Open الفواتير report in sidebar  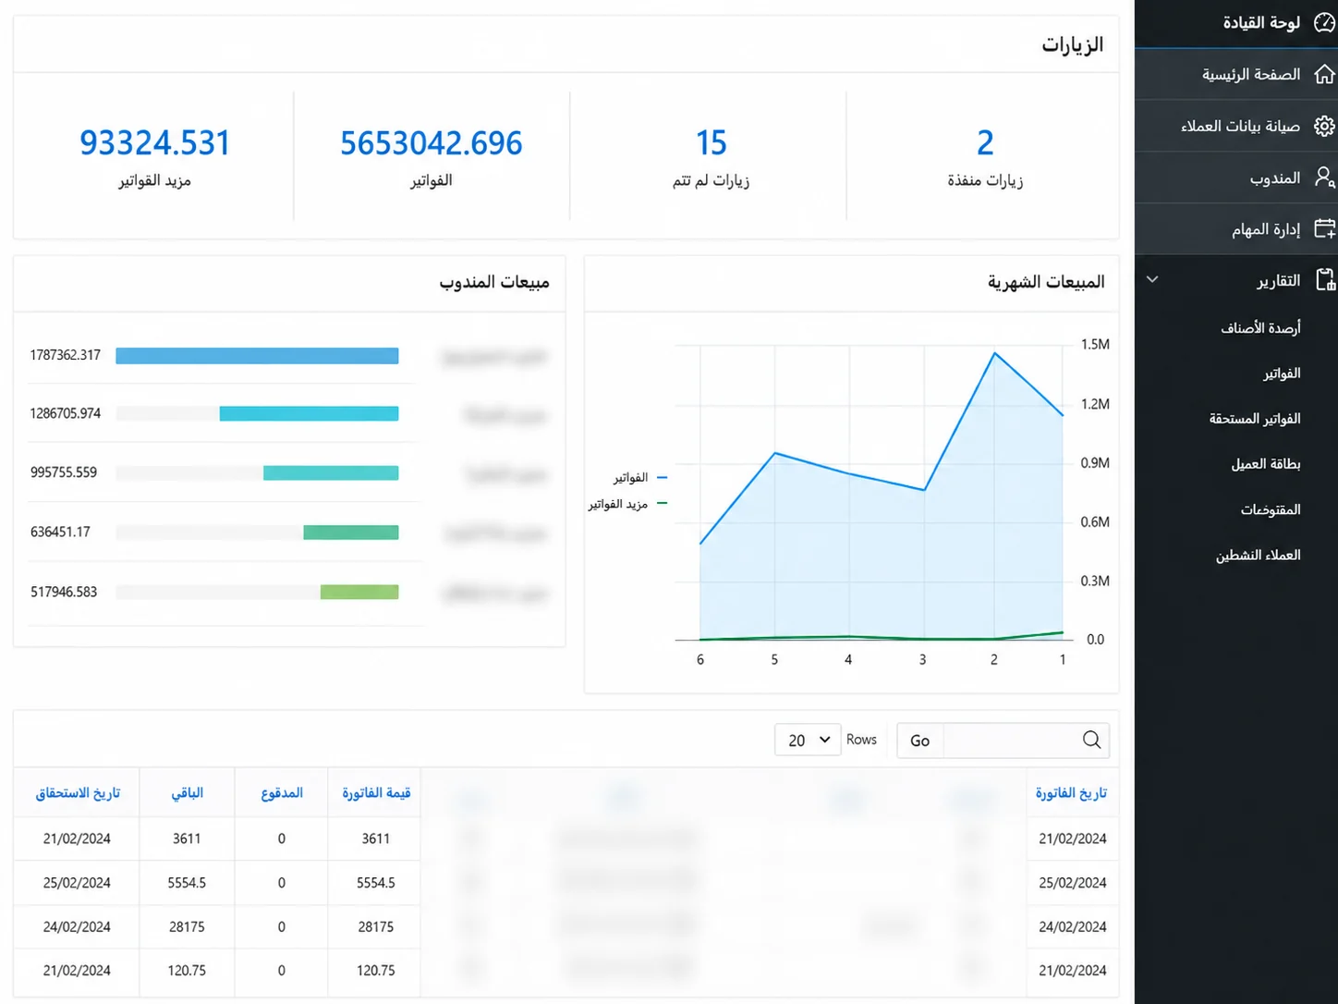1282,373
